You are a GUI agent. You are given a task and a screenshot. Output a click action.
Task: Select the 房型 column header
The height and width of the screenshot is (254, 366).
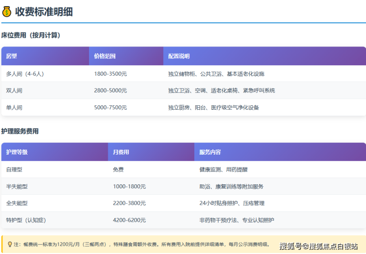pos(11,56)
